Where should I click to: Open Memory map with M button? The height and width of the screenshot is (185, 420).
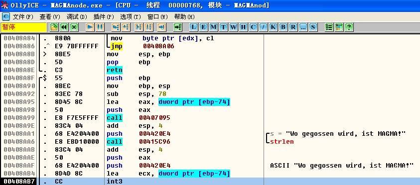[213, 27]
